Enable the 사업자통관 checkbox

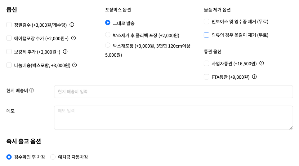point(207,63)
